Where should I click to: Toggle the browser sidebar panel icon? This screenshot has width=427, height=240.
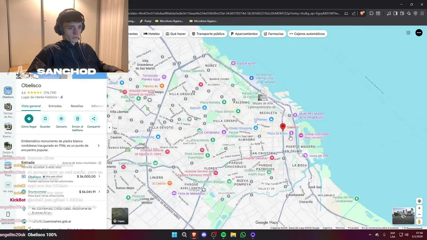pos(395,13)
